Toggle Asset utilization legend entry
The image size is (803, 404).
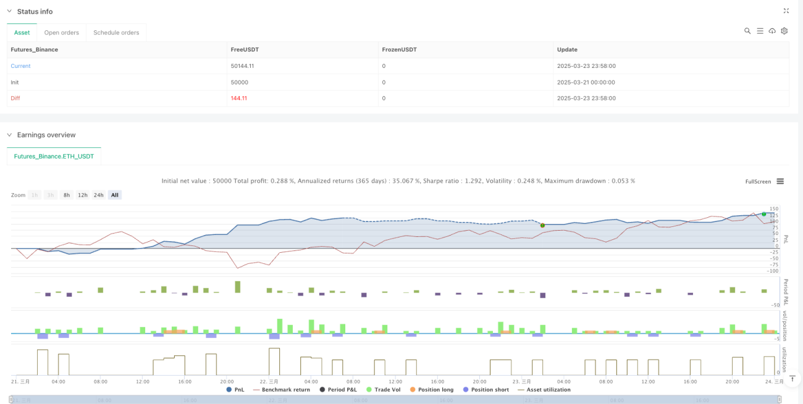[544, 390]
